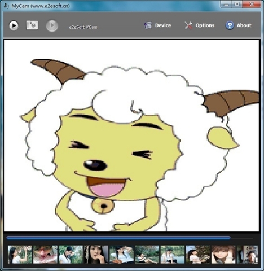Click the play button in toolbar

click(14, 25)
